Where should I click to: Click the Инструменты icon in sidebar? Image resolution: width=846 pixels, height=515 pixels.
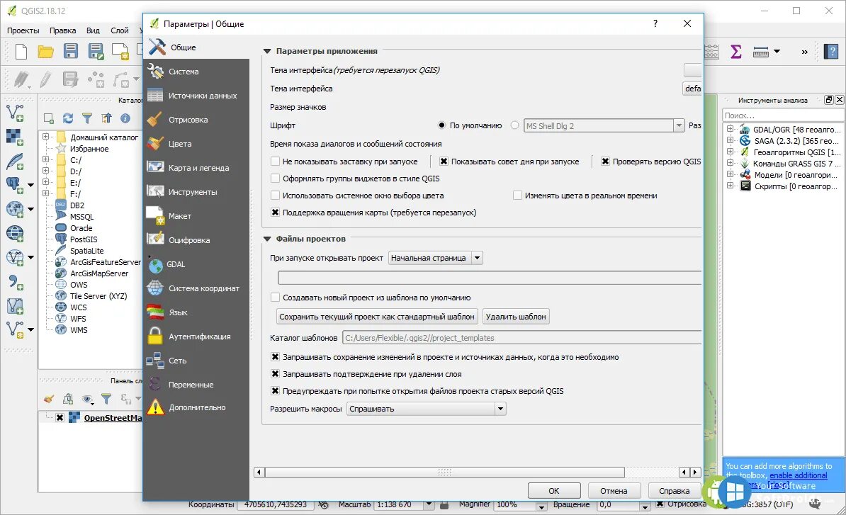click(x=155, y=192)
